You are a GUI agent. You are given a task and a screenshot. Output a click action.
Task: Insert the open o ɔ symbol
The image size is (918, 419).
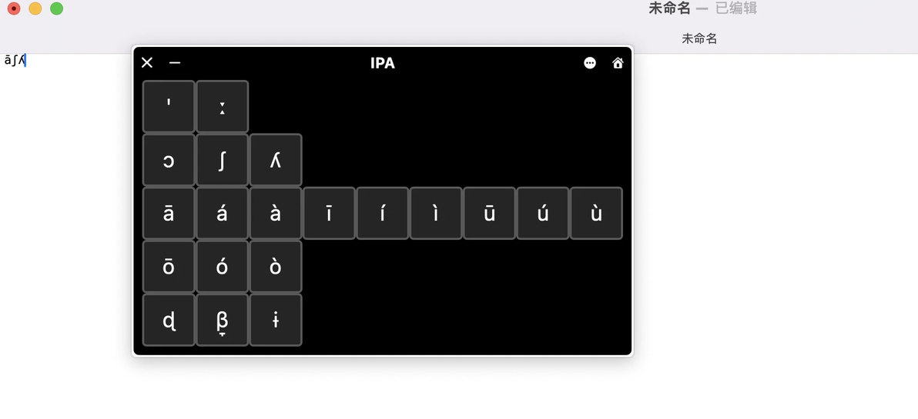tap(169, 160)
